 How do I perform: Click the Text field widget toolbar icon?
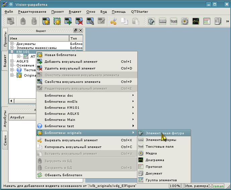[x=174, y=21]
